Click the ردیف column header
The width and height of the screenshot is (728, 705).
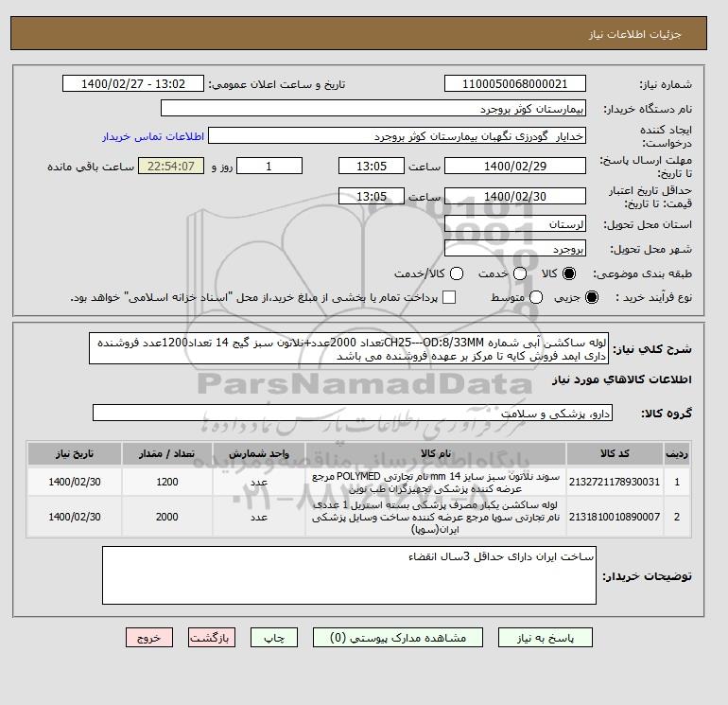677,453
